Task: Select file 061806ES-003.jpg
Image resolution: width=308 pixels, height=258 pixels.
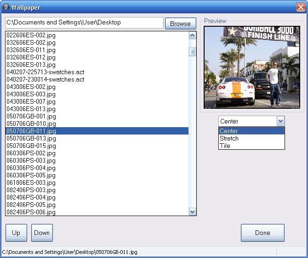Action: (x=97, y=182)
